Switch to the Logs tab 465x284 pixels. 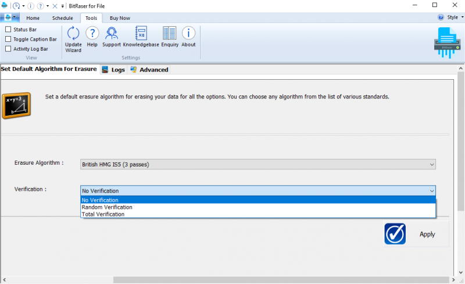(113, 69)
